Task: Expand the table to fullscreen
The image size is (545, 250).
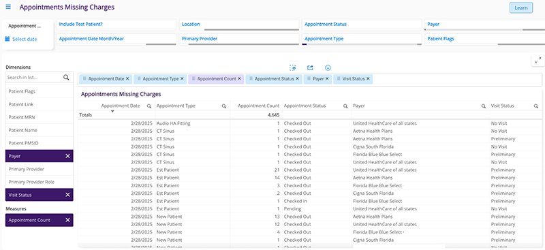Action: pyautogui.click(x=538, y=60)
